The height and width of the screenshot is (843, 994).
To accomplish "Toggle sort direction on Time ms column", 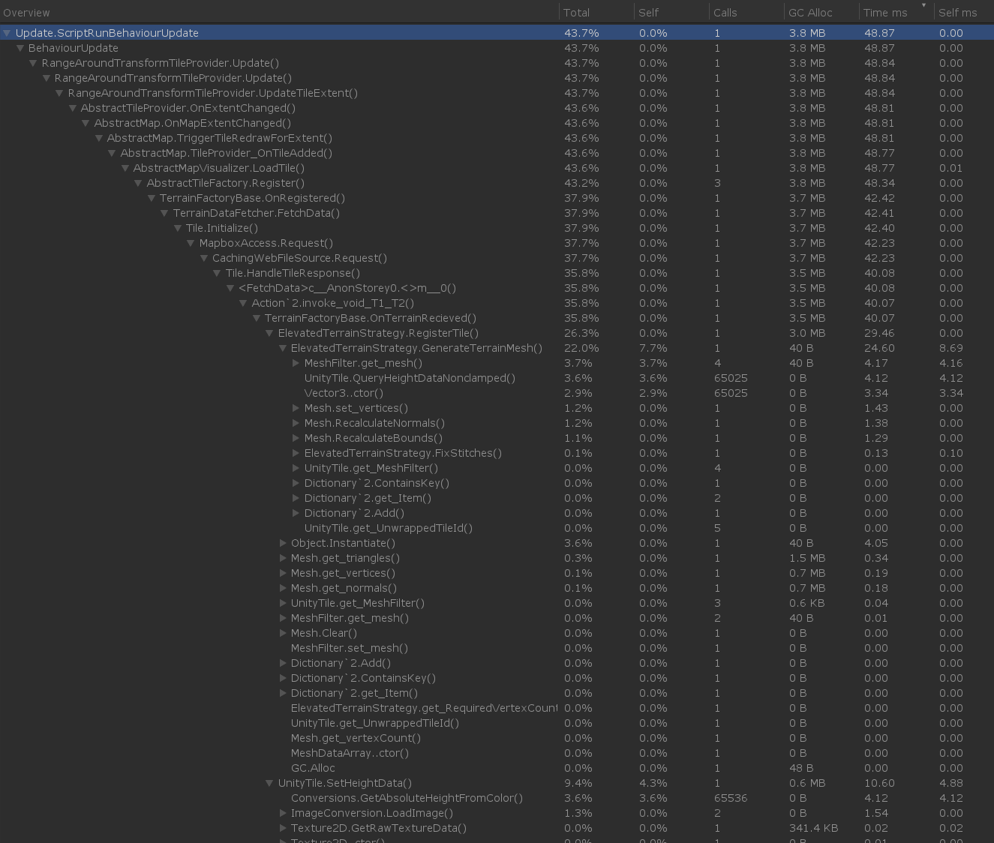I will pos(885,12).
